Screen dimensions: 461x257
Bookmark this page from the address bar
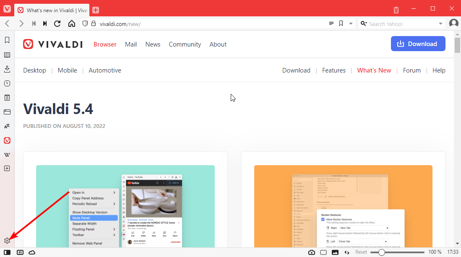(341, 23)
